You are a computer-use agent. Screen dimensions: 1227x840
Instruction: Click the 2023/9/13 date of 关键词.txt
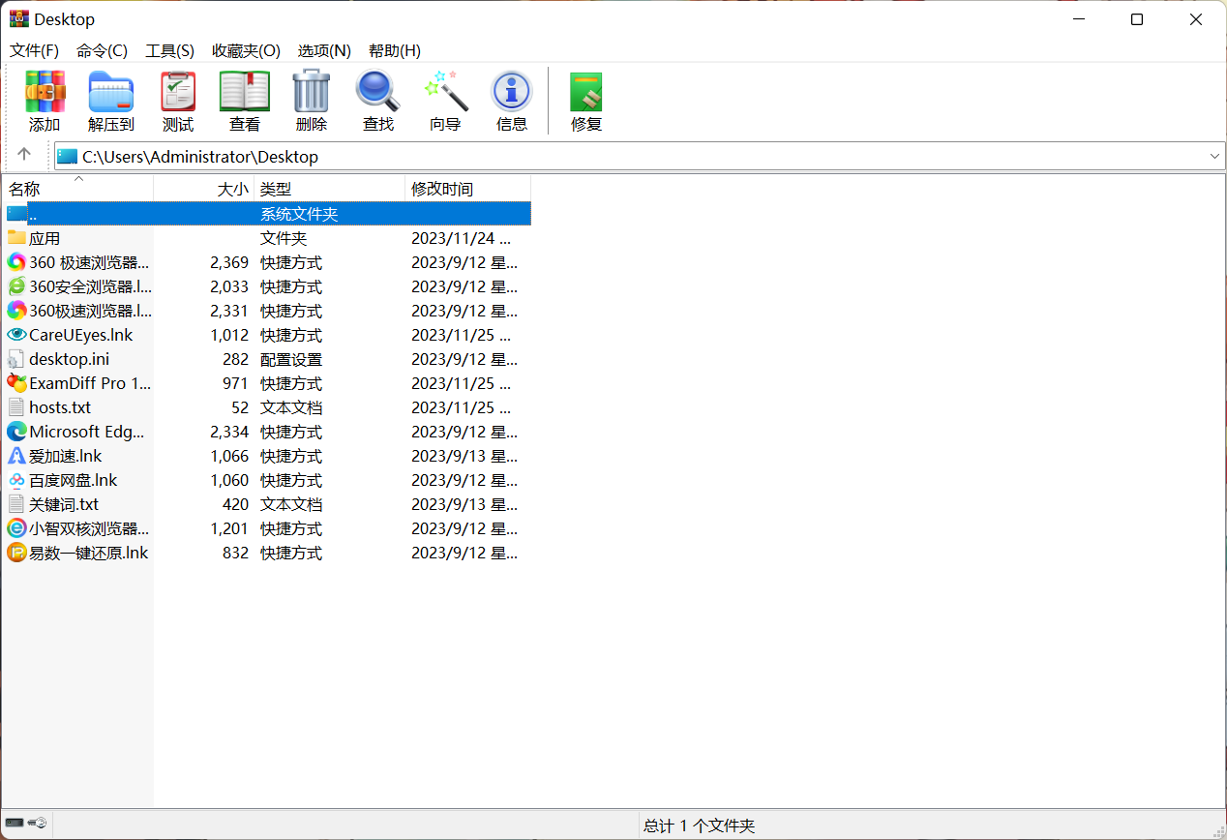pos(464,504)
